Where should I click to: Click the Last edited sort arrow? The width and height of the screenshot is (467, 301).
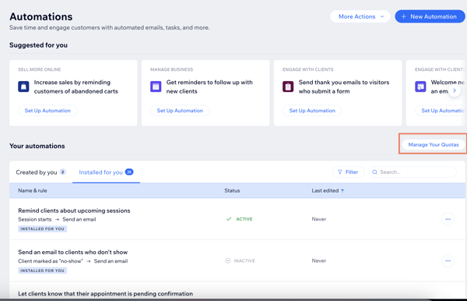pos(342,190)
